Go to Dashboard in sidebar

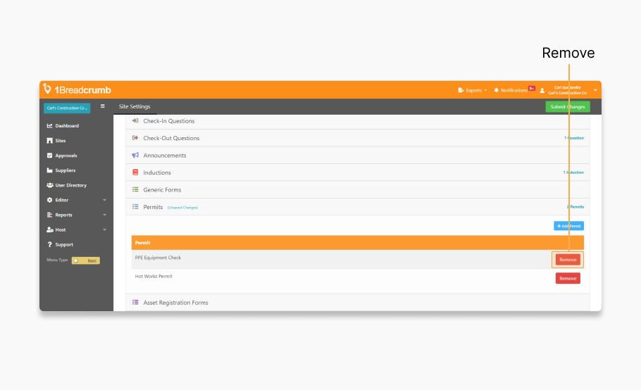pyautogui.click(x=67, y=126)
